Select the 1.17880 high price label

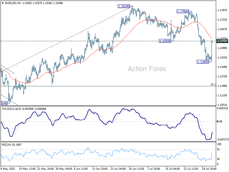(182, 11)
